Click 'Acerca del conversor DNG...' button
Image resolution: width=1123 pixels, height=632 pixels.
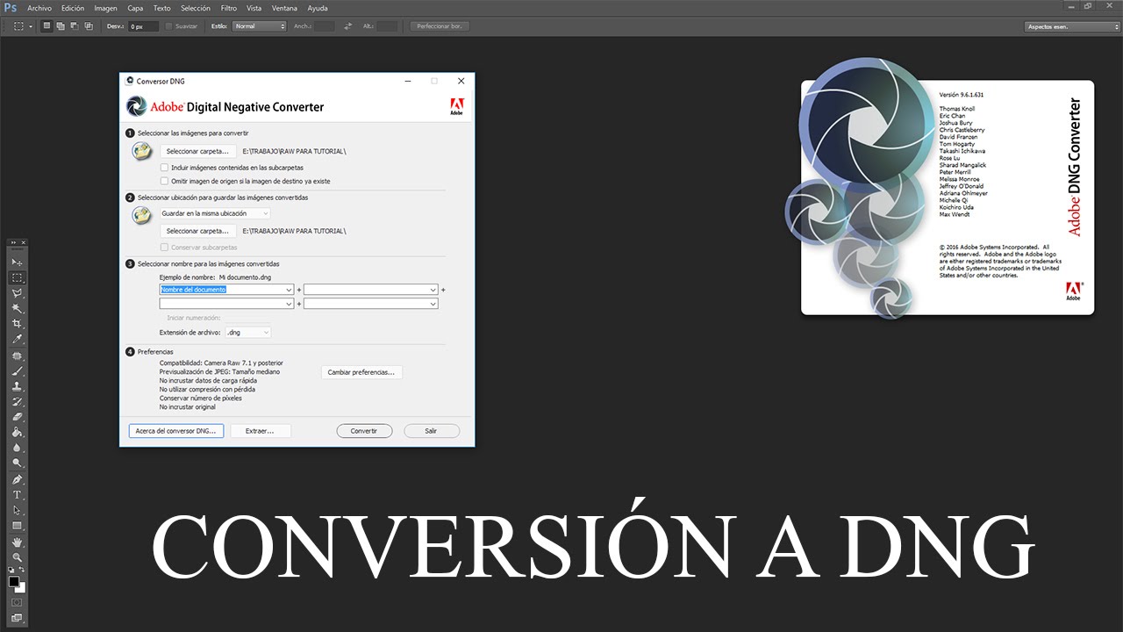[176, 431]
